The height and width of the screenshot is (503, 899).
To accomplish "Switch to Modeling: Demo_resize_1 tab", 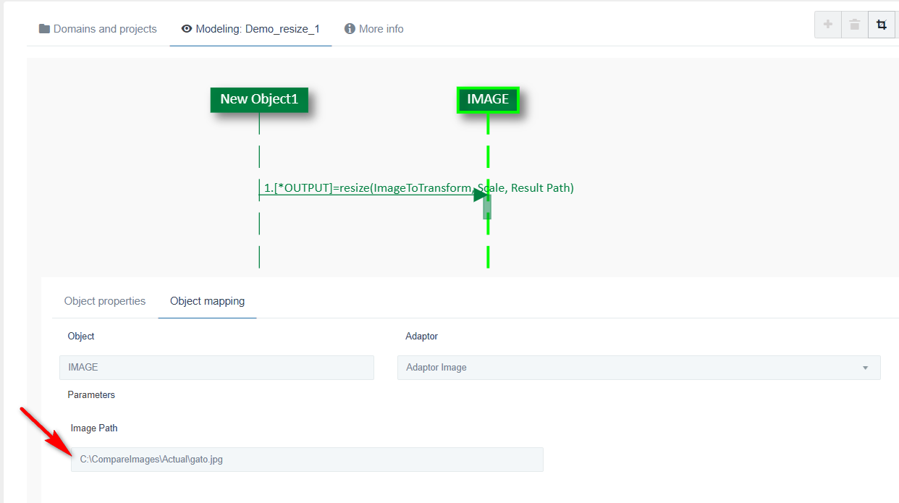I will [x=250, y=29].
